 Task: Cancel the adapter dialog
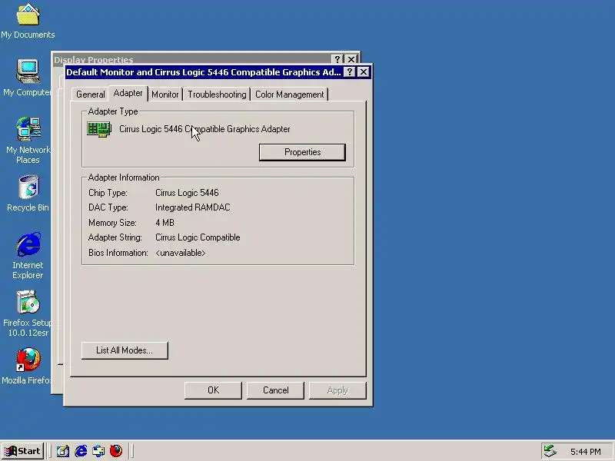point(275,390)
